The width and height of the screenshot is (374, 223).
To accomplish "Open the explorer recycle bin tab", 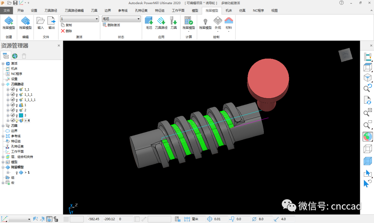I will pos(24,56).
